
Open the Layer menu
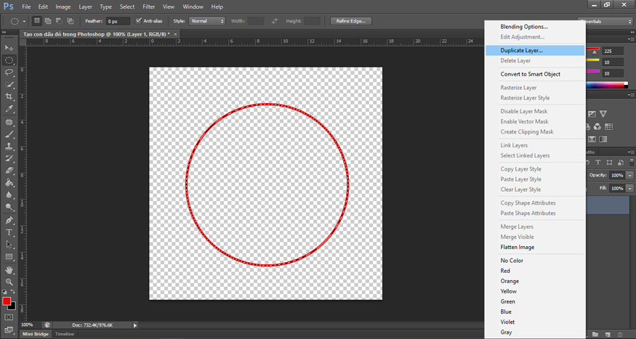pos(85,7)
